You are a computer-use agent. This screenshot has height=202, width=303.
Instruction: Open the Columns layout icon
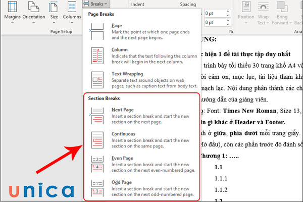point(72,7)
